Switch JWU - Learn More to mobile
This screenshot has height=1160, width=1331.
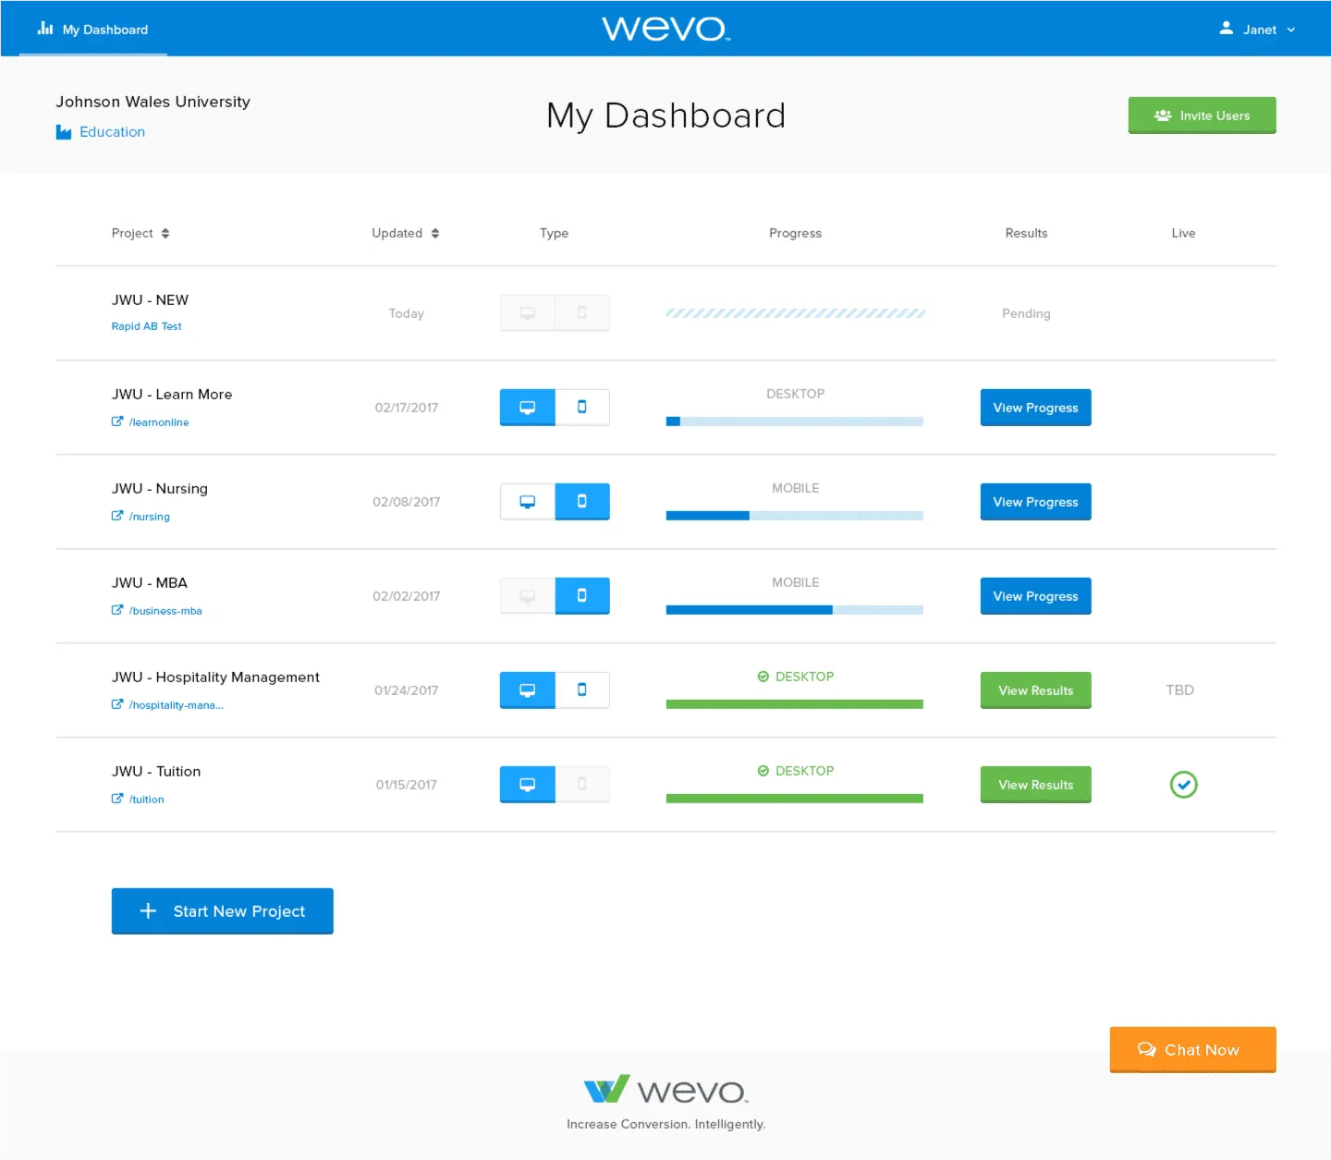coord(582,408)
